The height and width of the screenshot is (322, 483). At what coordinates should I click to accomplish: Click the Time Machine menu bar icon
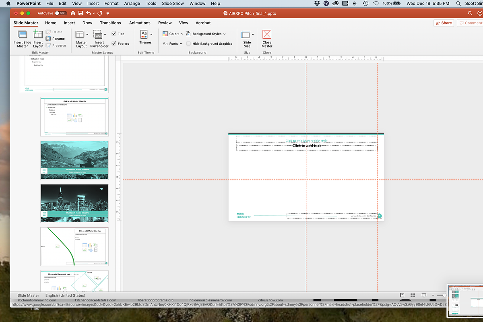point(365,3)
